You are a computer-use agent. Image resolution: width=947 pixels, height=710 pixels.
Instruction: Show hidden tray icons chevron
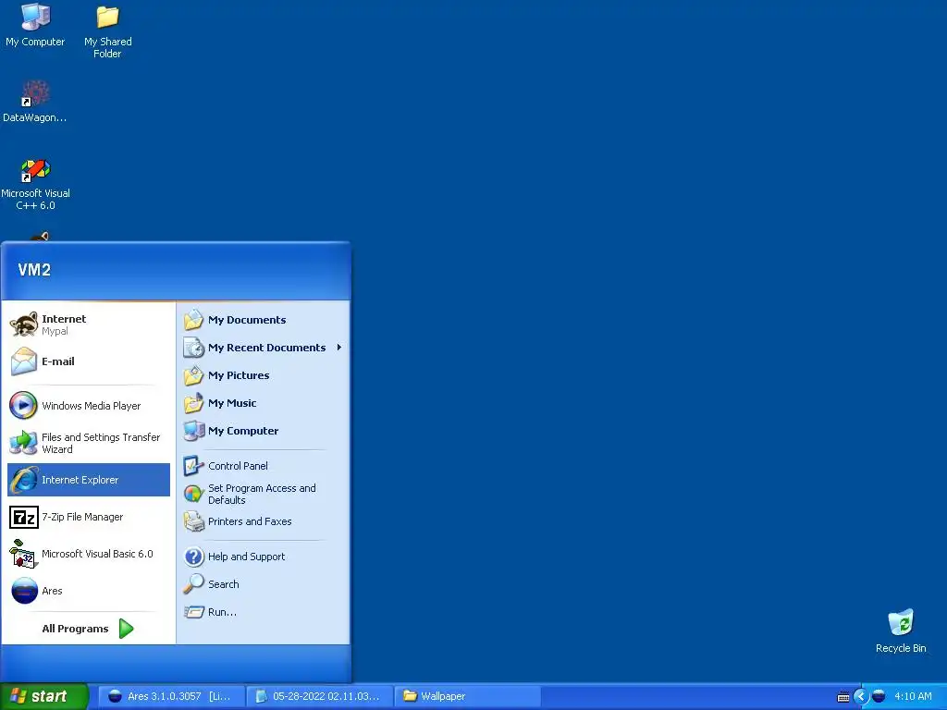click(x=861, y=696)
